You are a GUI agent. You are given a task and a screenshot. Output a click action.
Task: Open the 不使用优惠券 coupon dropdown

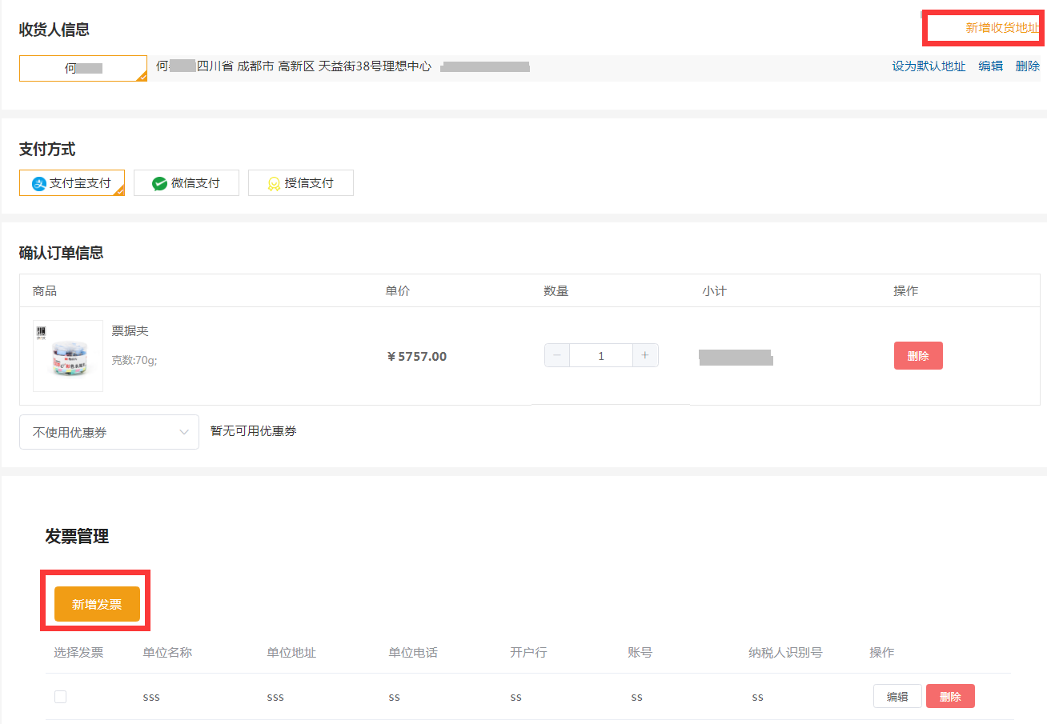tap(109, 431)
